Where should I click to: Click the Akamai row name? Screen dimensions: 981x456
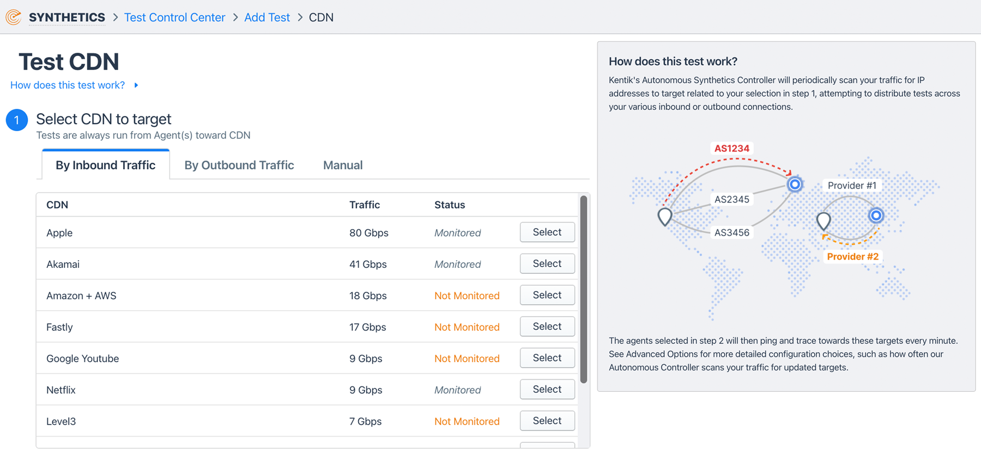point(63,264)
